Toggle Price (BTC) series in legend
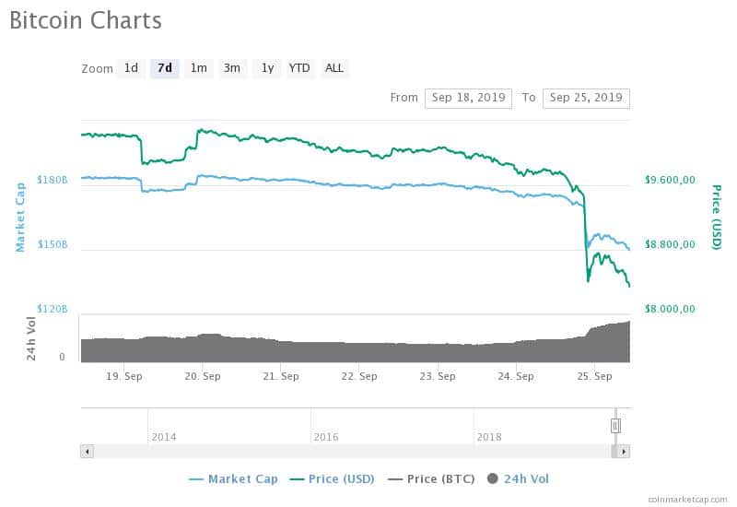Image resolution: width=737 pixels, height=507 pixels. click(x=431, y=479)
